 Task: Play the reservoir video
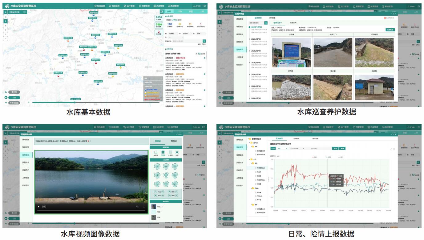pos(38,206)
